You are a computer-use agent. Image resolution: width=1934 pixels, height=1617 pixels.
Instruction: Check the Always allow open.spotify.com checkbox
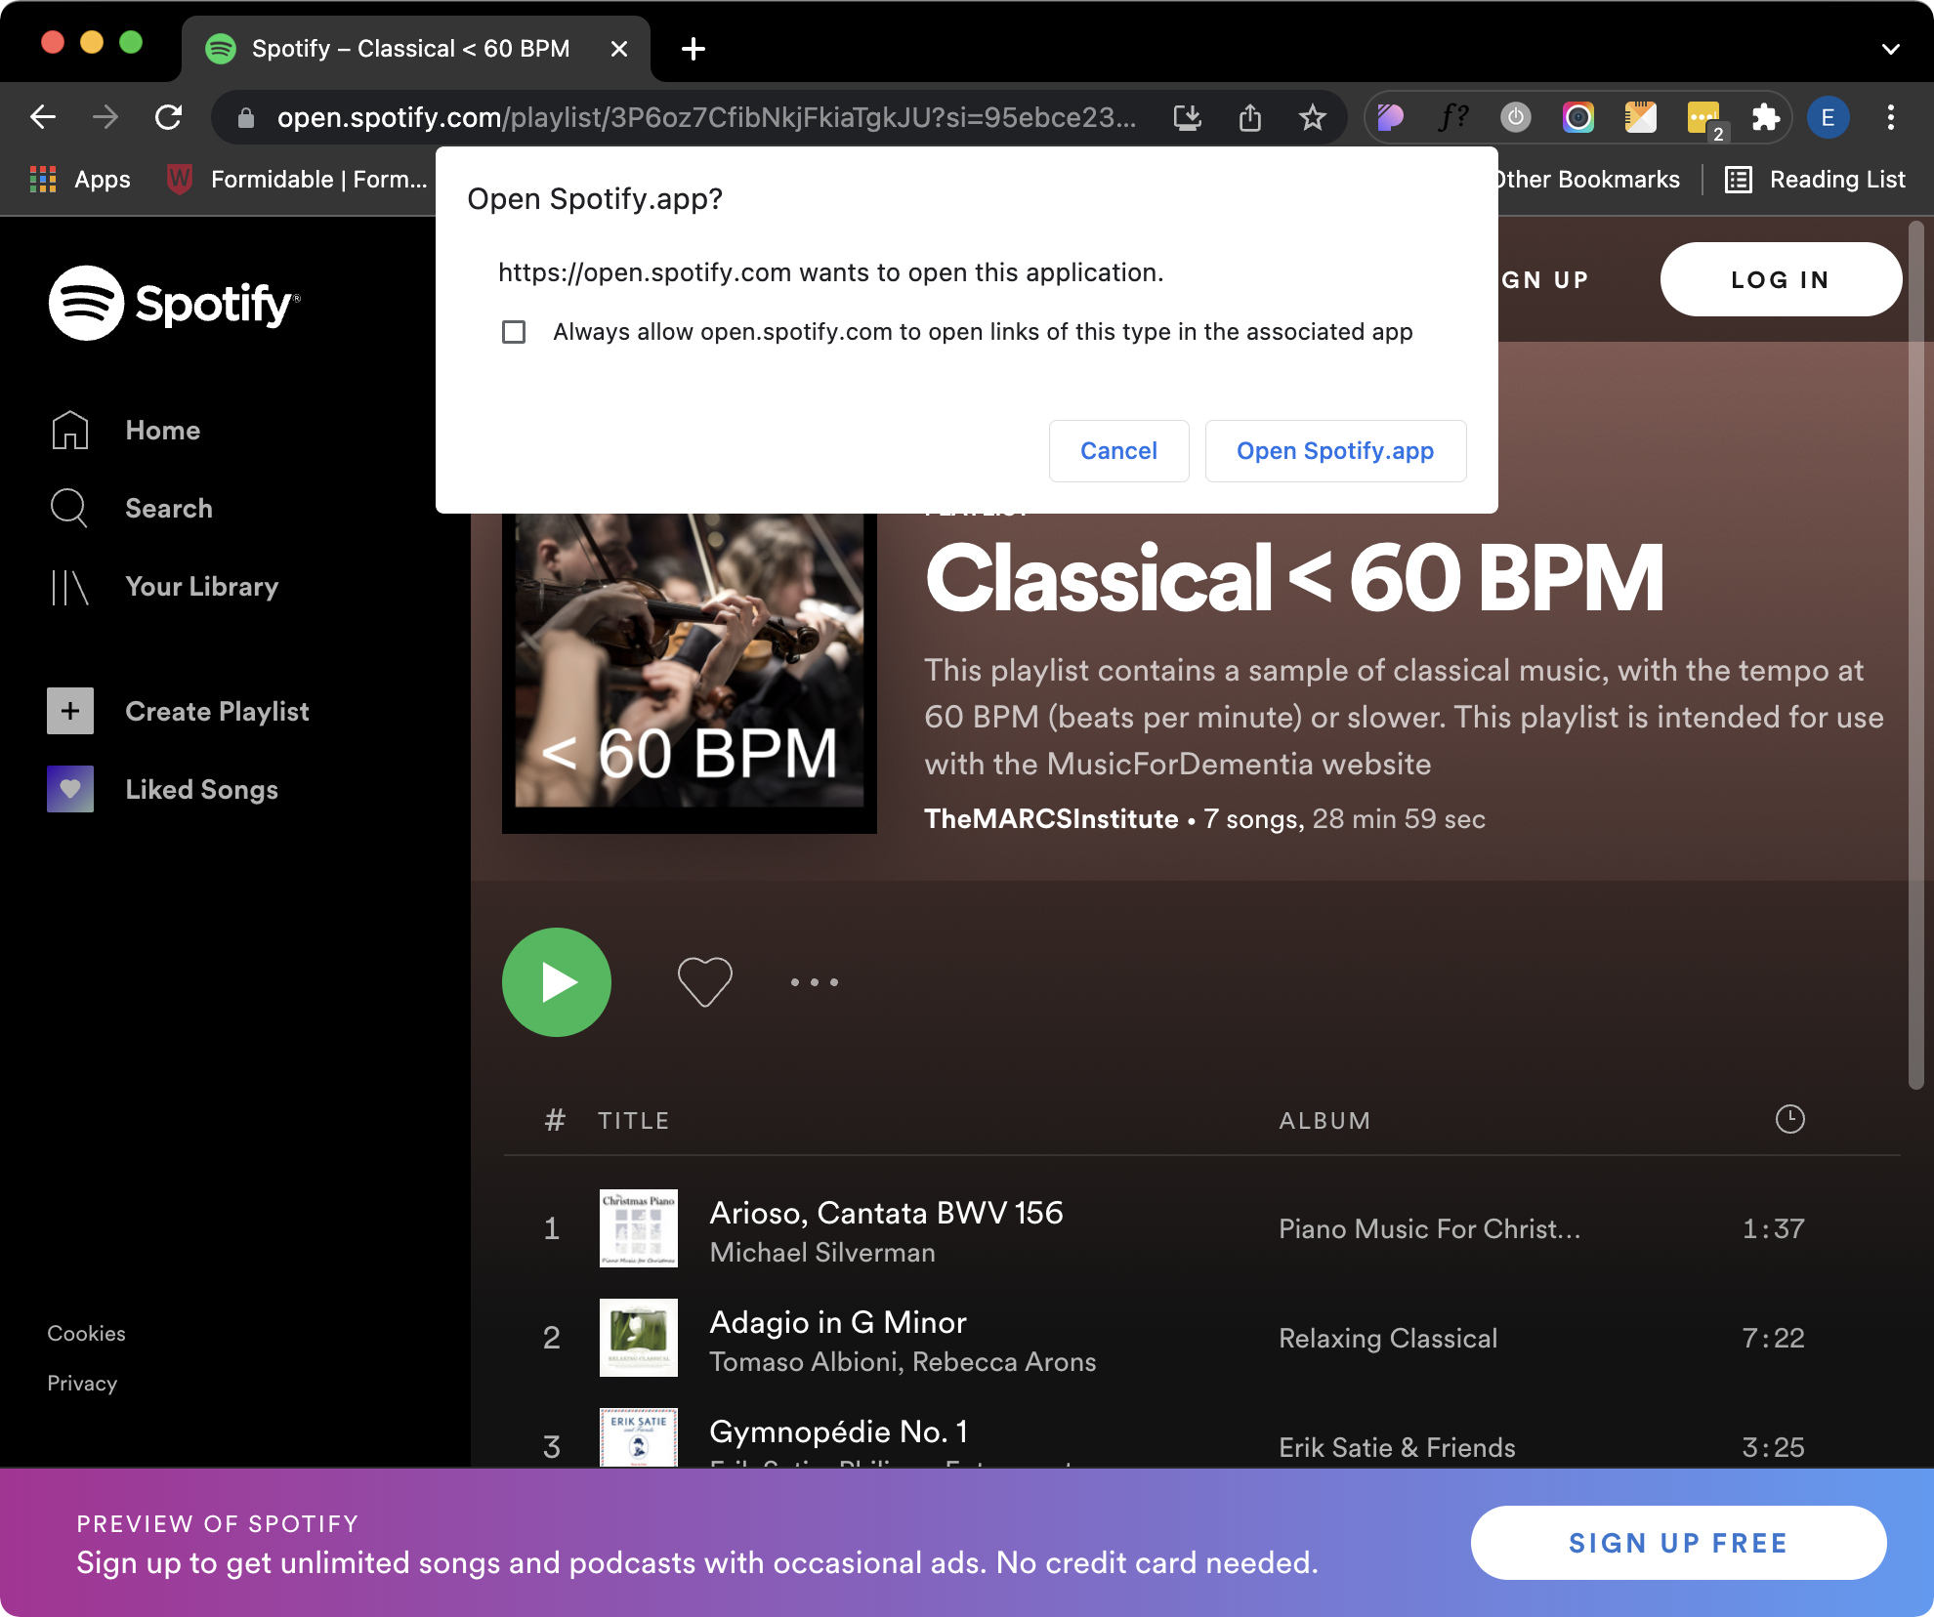click(x=514, y=332)
